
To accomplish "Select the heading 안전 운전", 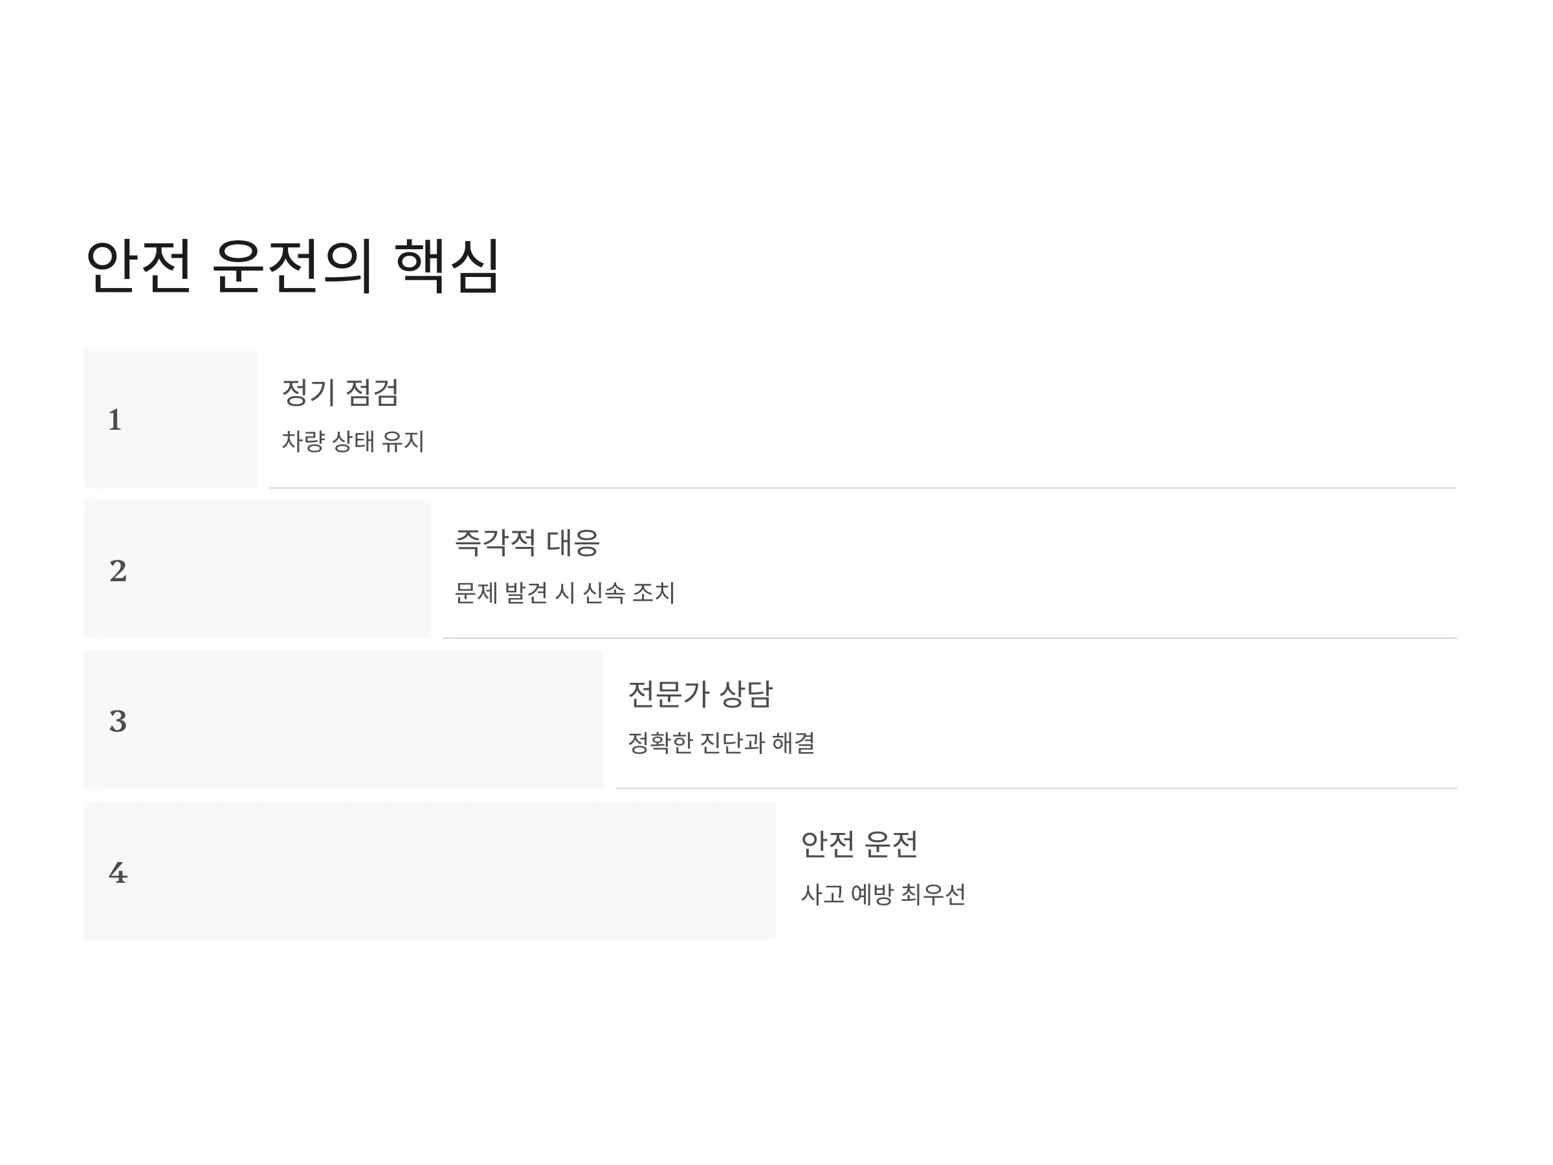I will tap(859, 844).
